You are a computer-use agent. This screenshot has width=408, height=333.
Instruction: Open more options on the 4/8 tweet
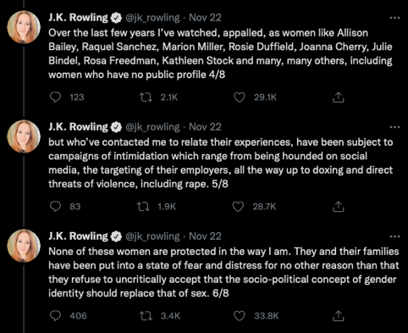(x=394, y=18)
